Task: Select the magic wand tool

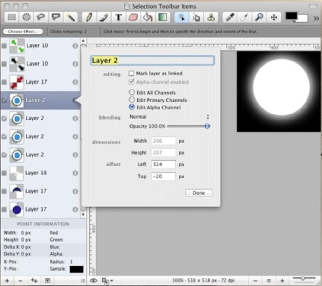Action: click(70, 17)
